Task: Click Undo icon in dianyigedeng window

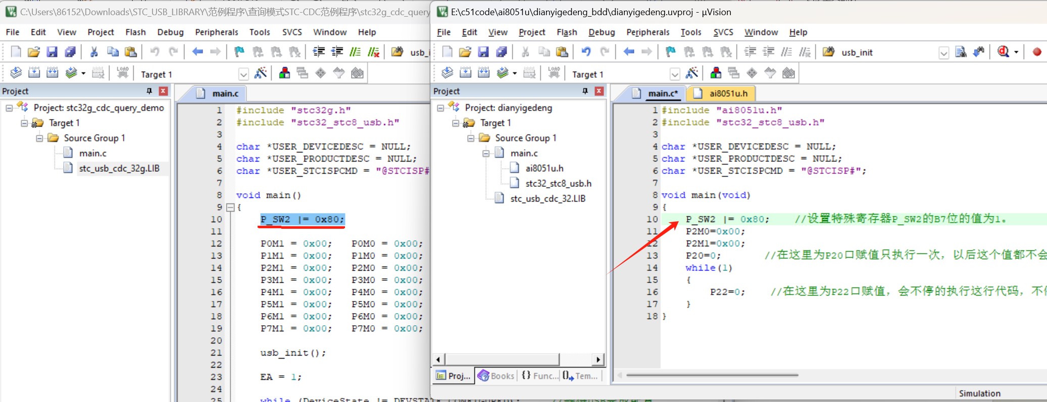Action: (586, 52)
